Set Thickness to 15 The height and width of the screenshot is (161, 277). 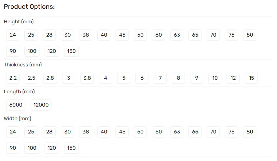(251, 78)
